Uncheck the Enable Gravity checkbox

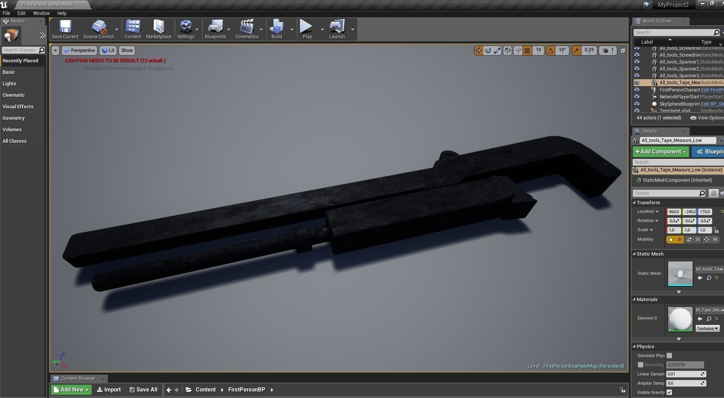point(669,392)
